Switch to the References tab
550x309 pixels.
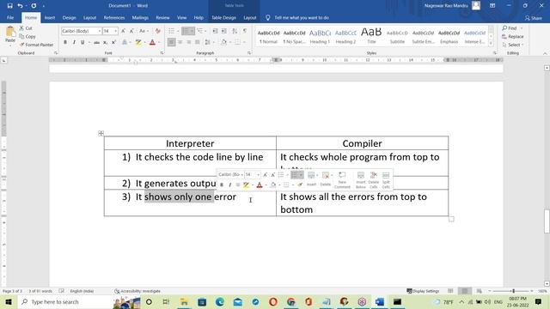[x=114, y=17]
